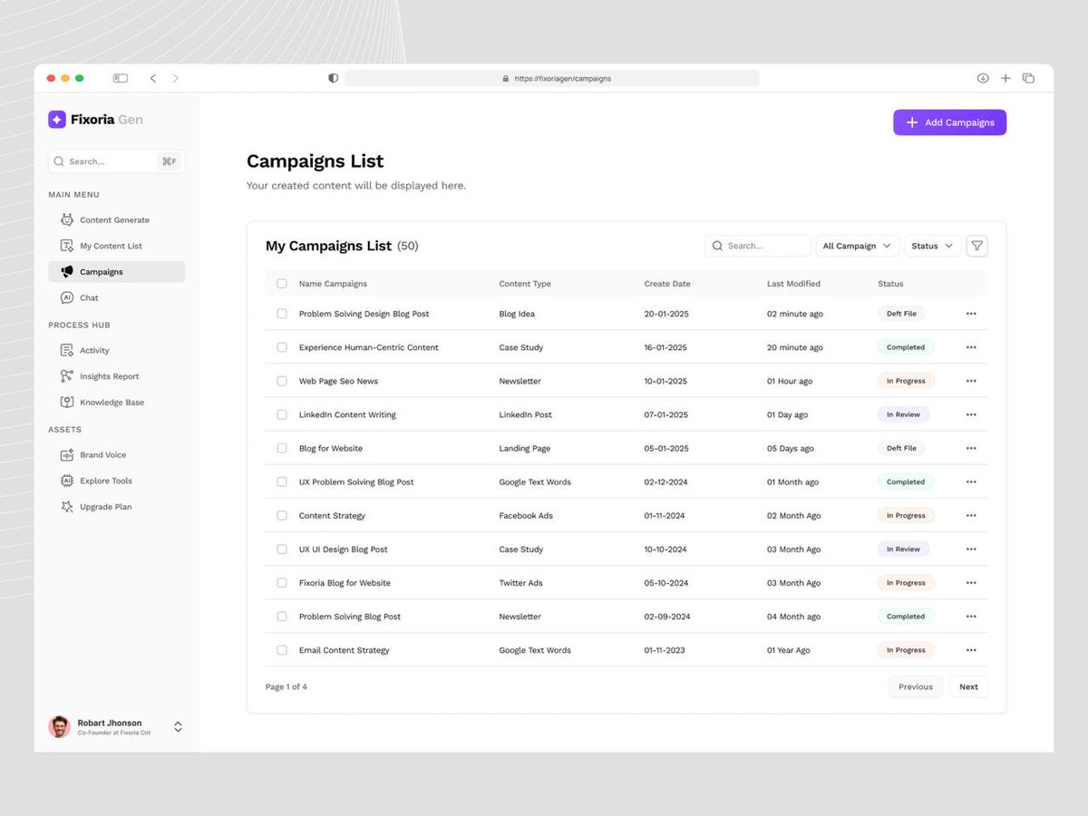Open more options for Blog for Website row
Screen dimensions: 1088x816
point(971,449)
